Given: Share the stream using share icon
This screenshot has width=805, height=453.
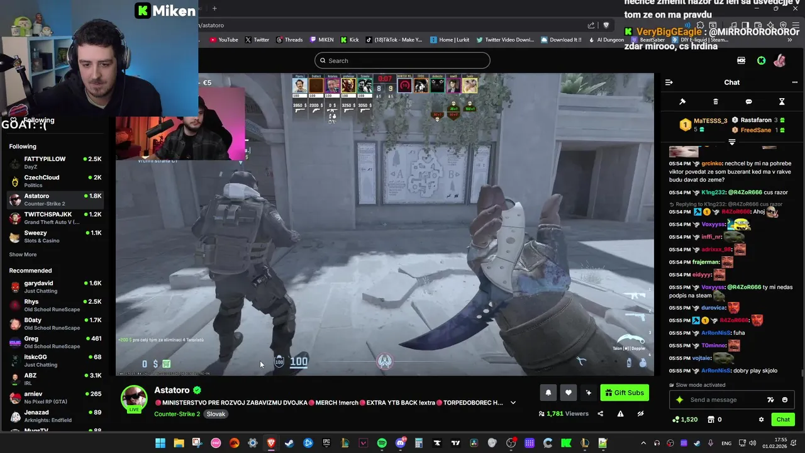Looking at the screenshot, I should point(600,413).
